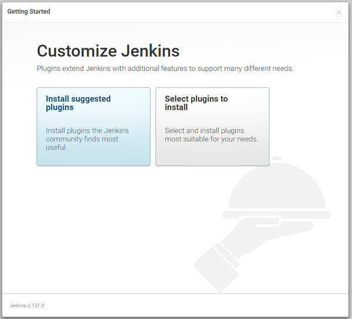Click the Jenkins 2.121.3 version text

point(26,306)
